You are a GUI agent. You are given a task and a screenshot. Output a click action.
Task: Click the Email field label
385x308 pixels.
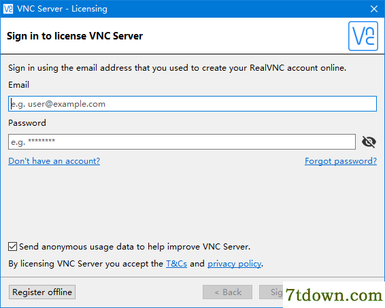[x=18, y=85]
